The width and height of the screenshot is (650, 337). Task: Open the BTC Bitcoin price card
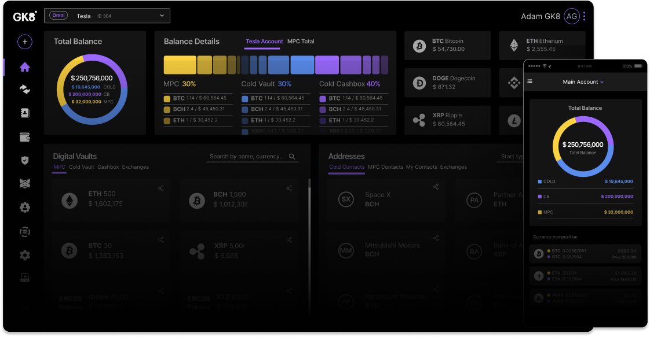pyautogui.click(x=447, y=46)
